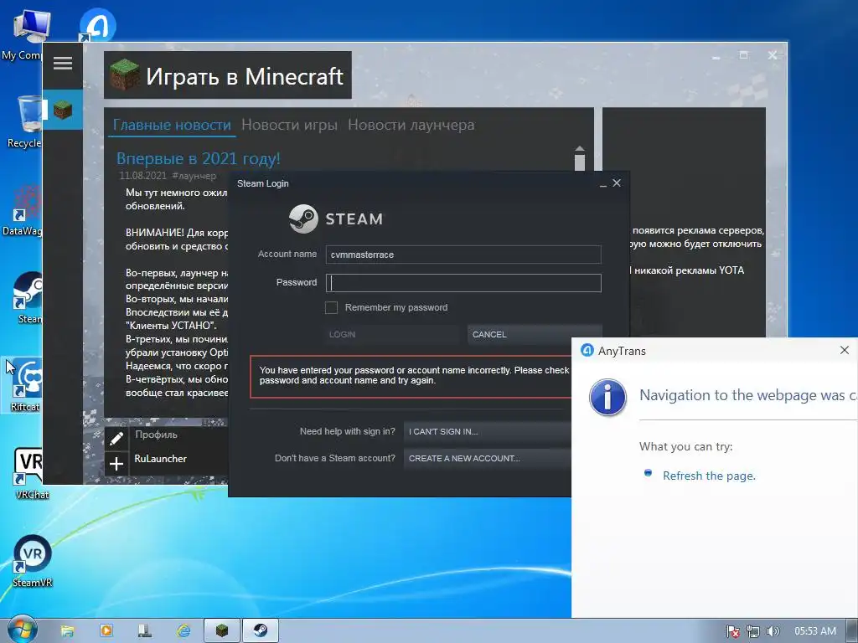Click I CAN'T SIGN IN button
The height and width of the screenshot is (643, 858).
(488, 431)
